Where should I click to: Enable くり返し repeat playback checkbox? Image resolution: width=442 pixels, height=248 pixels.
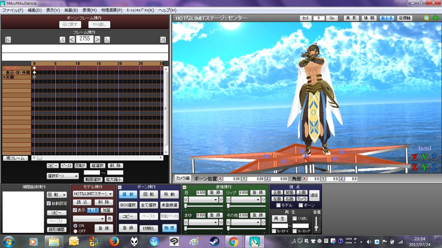(295, 218)
